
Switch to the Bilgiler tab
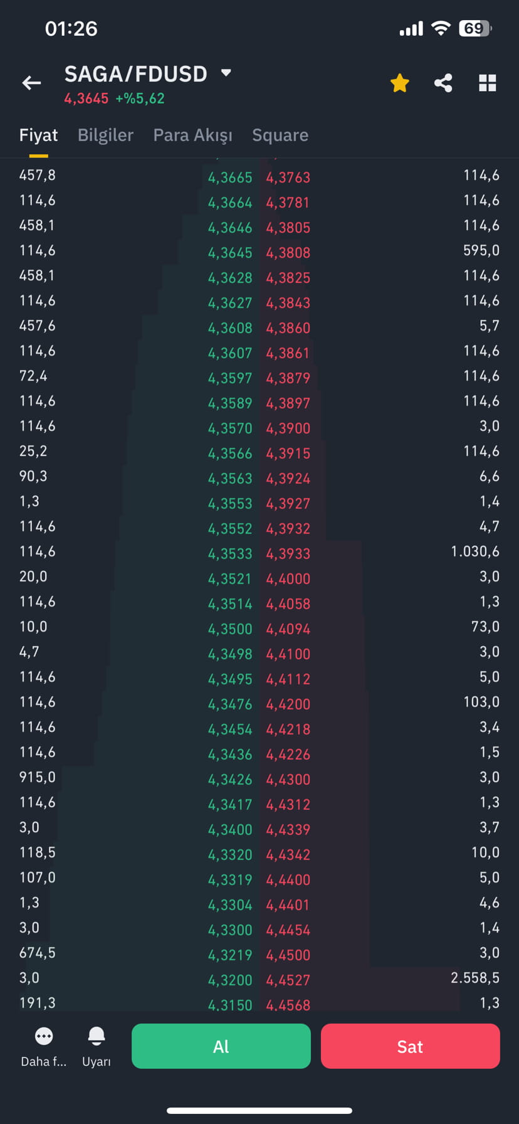tap(105, 135)
